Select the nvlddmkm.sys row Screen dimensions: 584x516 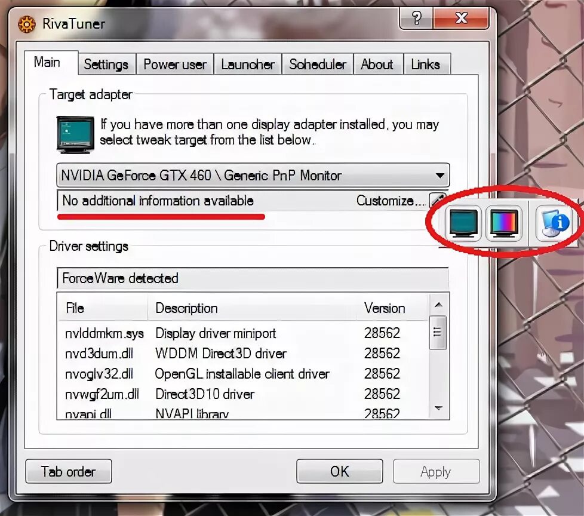point(243,333)
